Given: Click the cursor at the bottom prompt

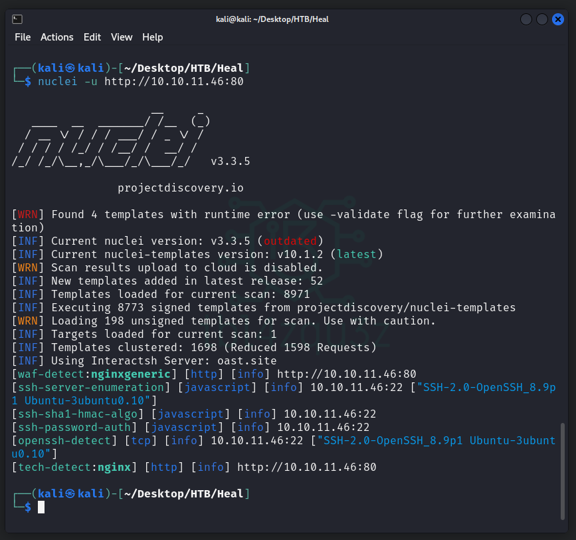Looking at the screenshot, I should (x=41, y=507).
